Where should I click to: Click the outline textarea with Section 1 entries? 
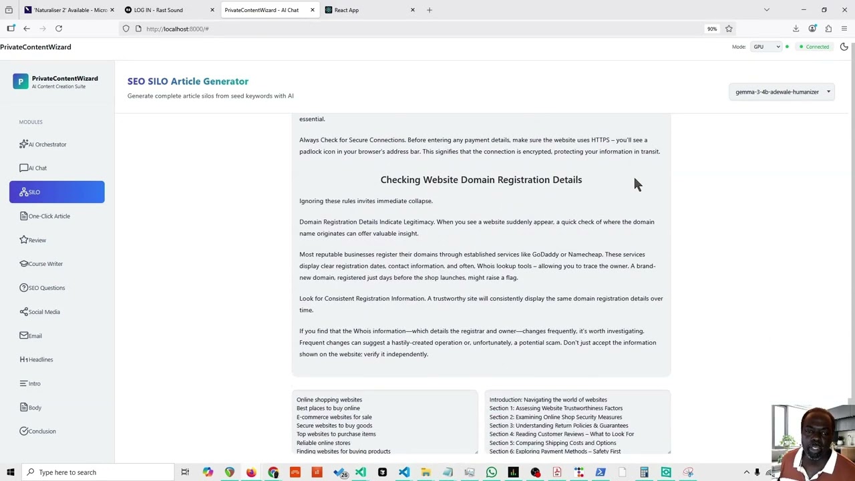tap(578, 422)
